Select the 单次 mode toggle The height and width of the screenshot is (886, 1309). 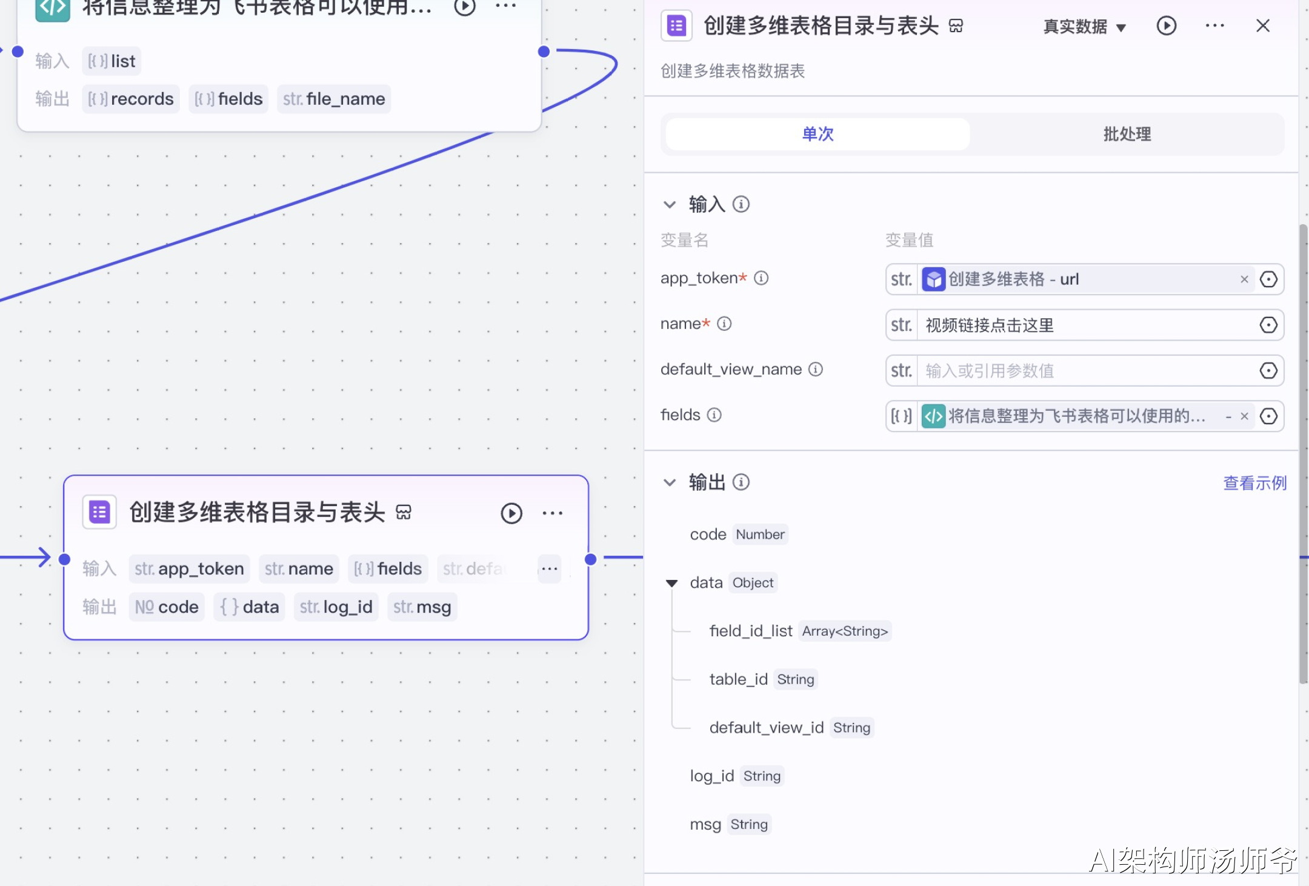[x=818, y=134]
